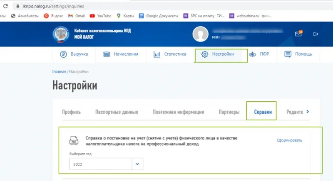Click the Справка о постановке на учет text

[x=162, y=141]
